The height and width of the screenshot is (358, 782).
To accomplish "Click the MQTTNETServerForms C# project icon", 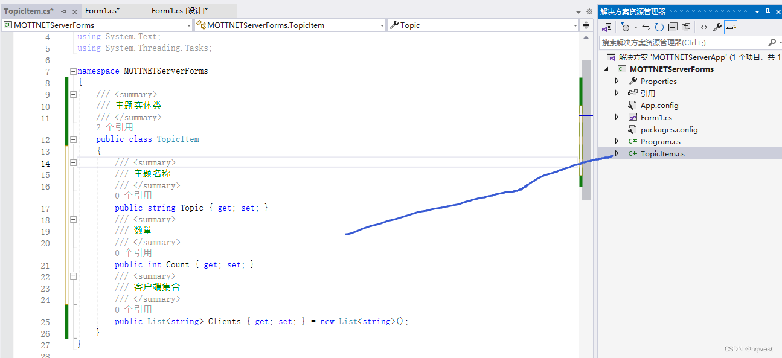I will 622,69.
